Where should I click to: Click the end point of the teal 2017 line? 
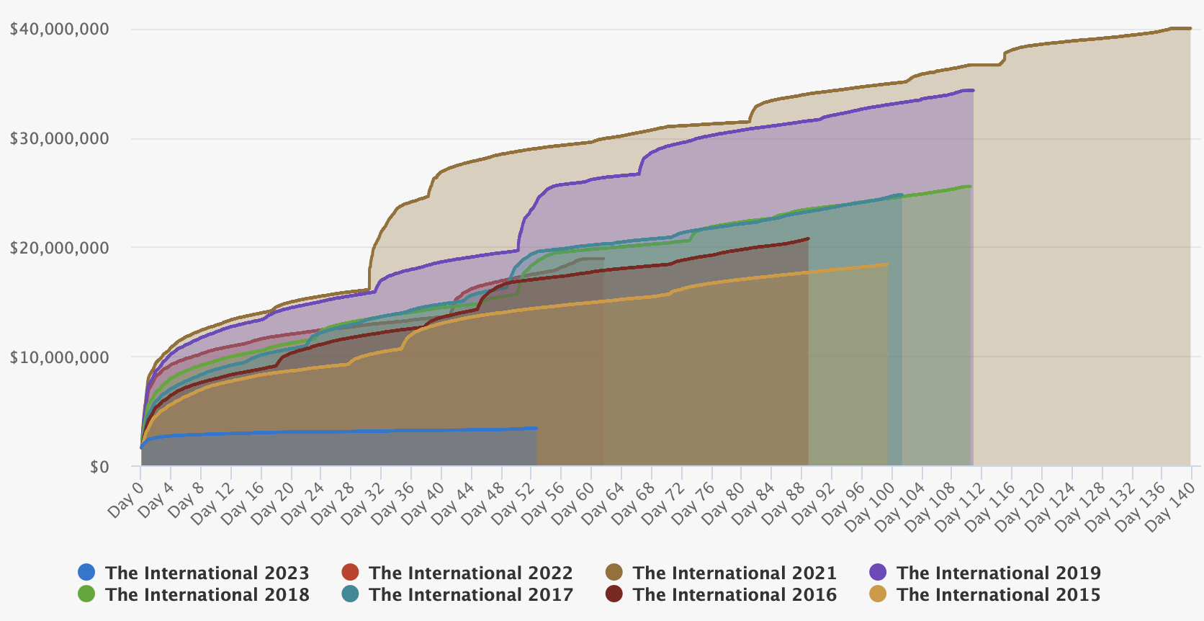[x=902, y=195]
